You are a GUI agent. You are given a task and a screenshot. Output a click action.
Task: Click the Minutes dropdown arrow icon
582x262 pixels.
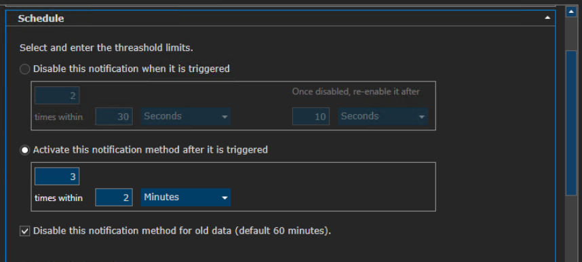coord(225,198)
